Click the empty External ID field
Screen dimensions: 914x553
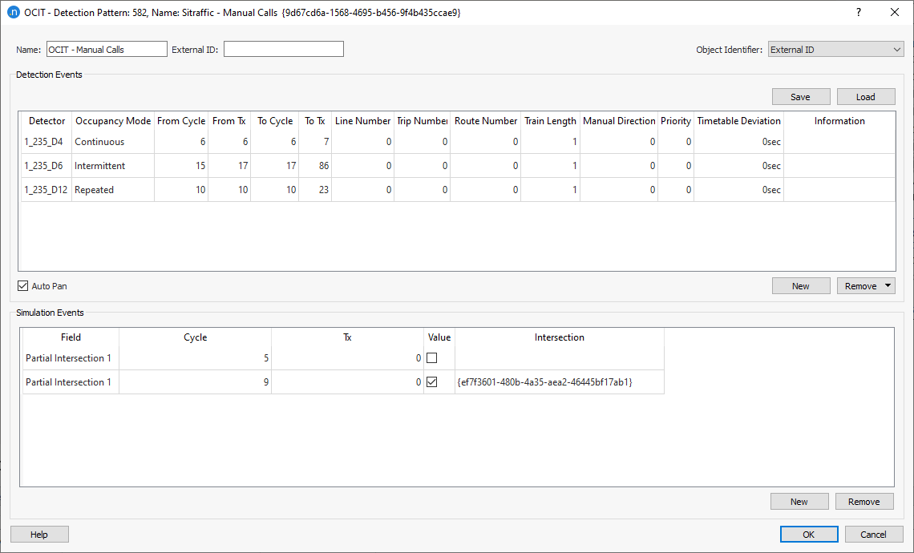283,49
